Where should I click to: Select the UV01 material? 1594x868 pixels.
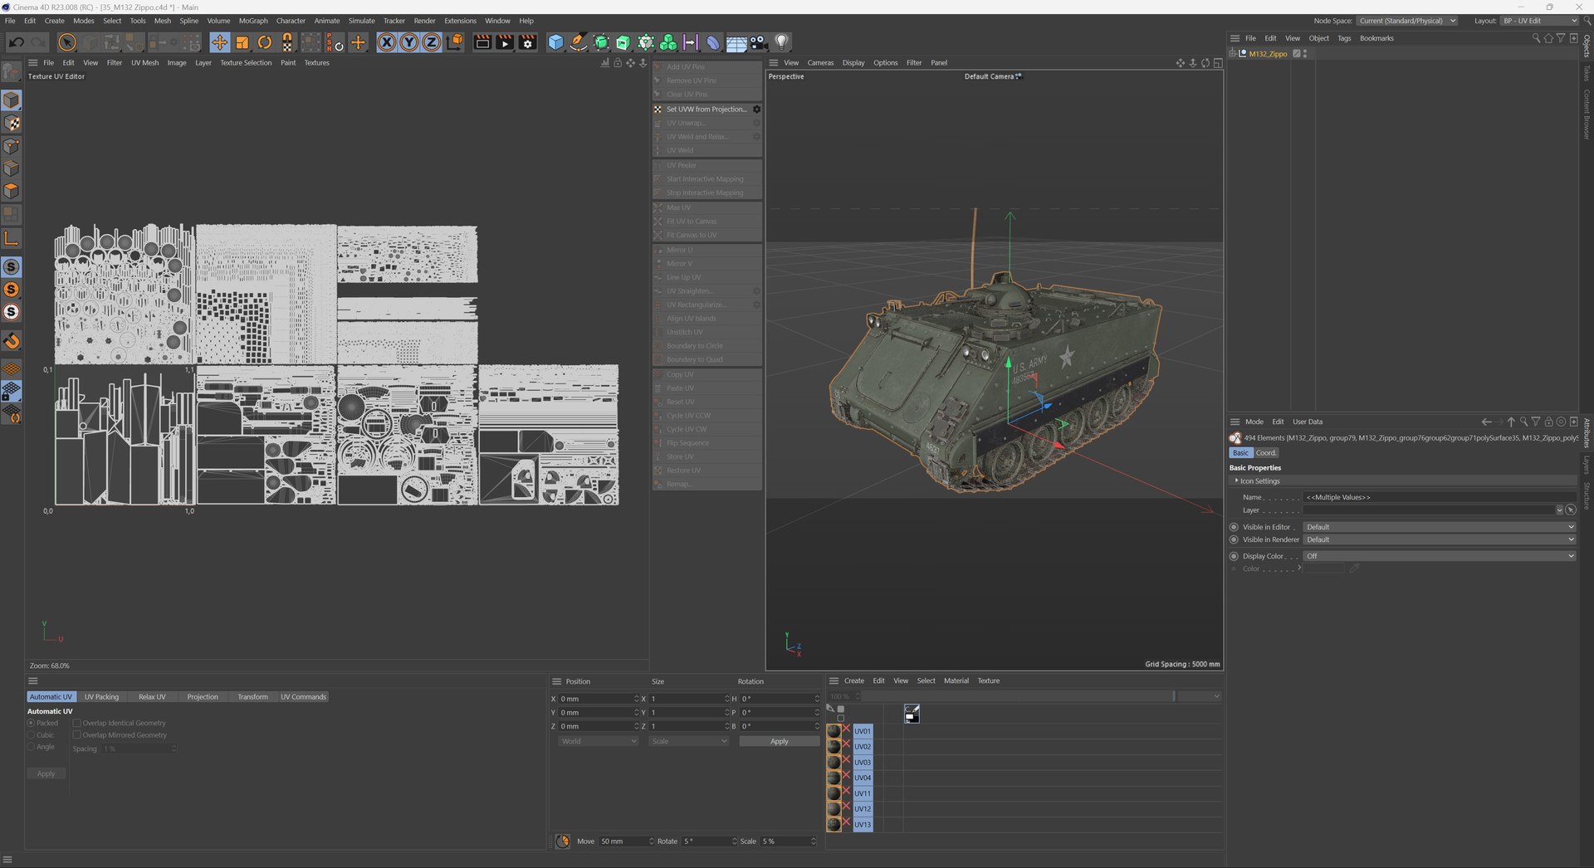pos(863,732)
